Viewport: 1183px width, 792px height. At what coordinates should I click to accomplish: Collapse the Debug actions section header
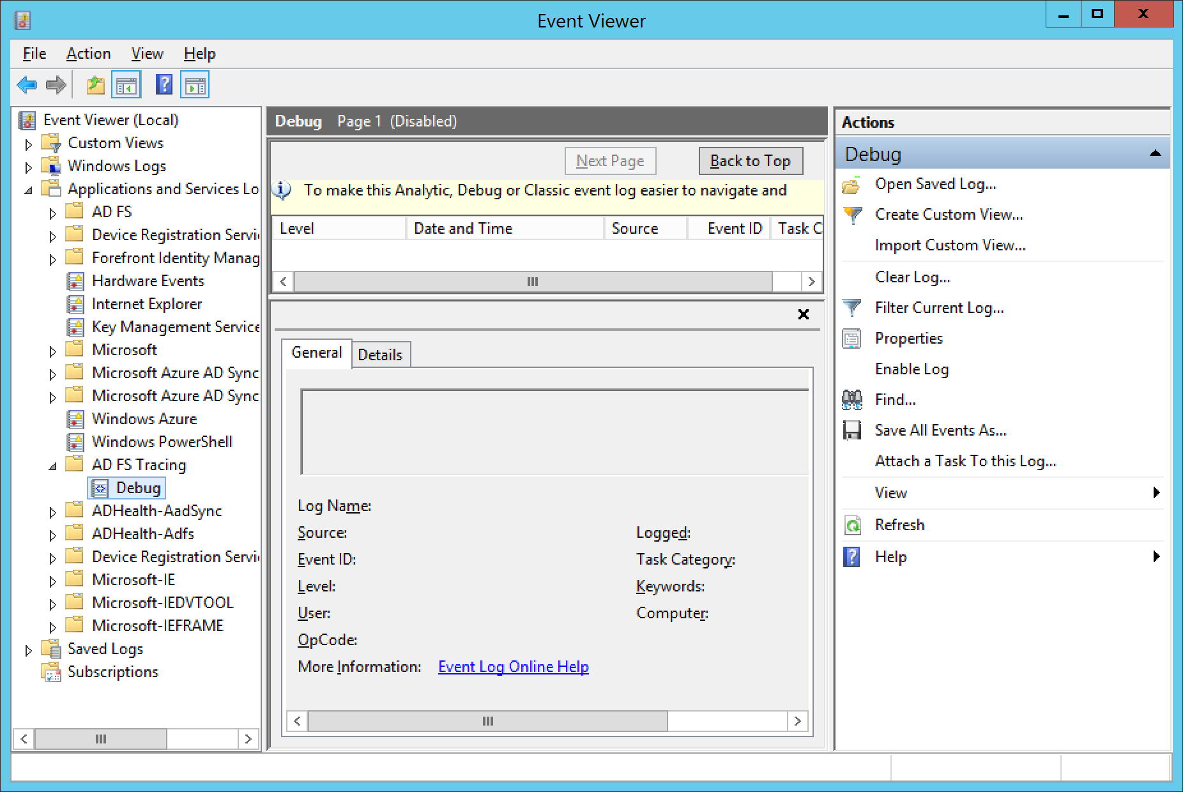pos(1155,154)
